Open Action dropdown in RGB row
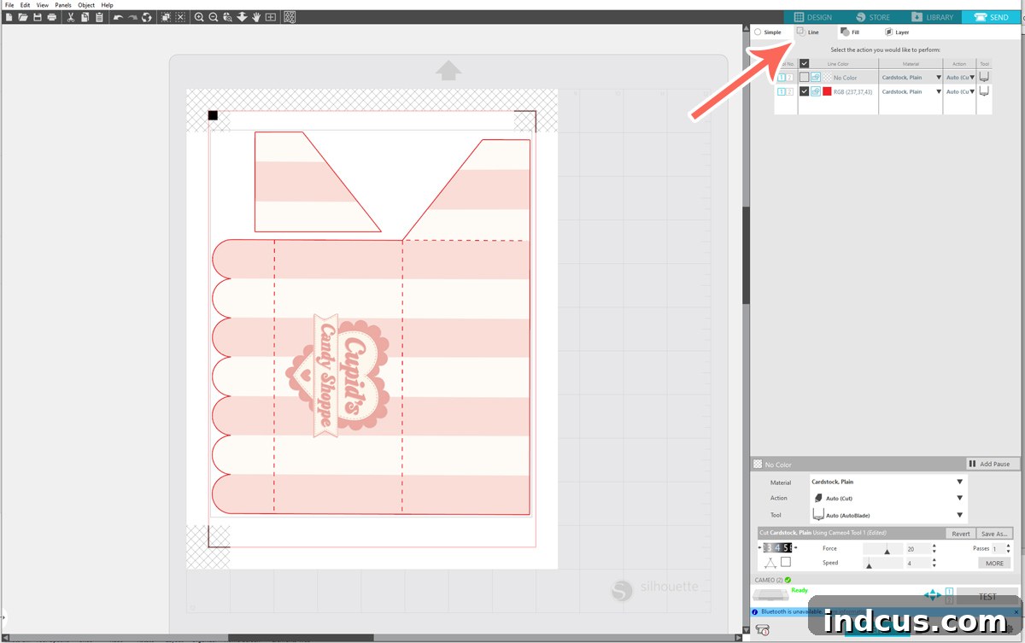1025x643 pixels. click(972, 91)
